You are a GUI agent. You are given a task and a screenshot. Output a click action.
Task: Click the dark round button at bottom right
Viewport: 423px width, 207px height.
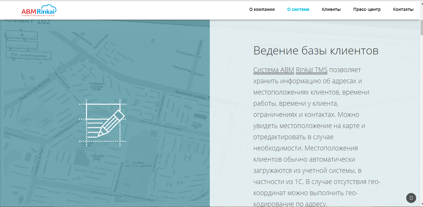[411, 198]
